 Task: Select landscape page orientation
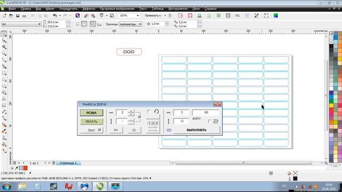[x=84, y=24]
